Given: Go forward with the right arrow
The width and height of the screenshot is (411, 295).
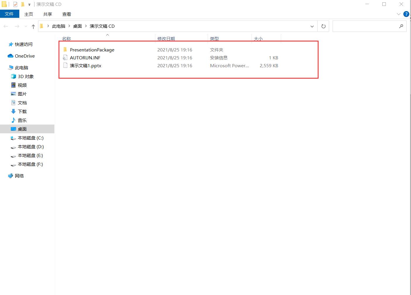Looking at the screenshot, I should 17,26.
